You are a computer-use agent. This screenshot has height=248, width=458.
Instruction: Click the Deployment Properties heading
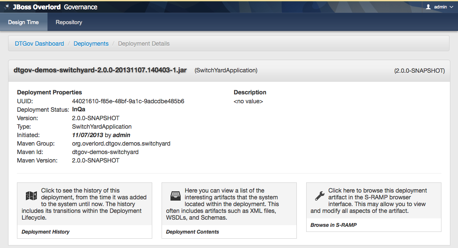pyautogui.click(x=49, y=92)
